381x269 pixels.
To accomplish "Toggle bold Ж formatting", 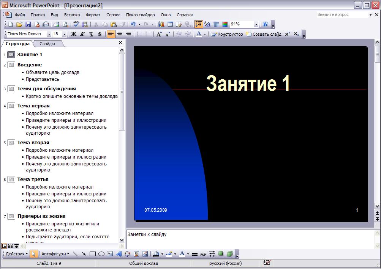I will (x=73, y=34).
